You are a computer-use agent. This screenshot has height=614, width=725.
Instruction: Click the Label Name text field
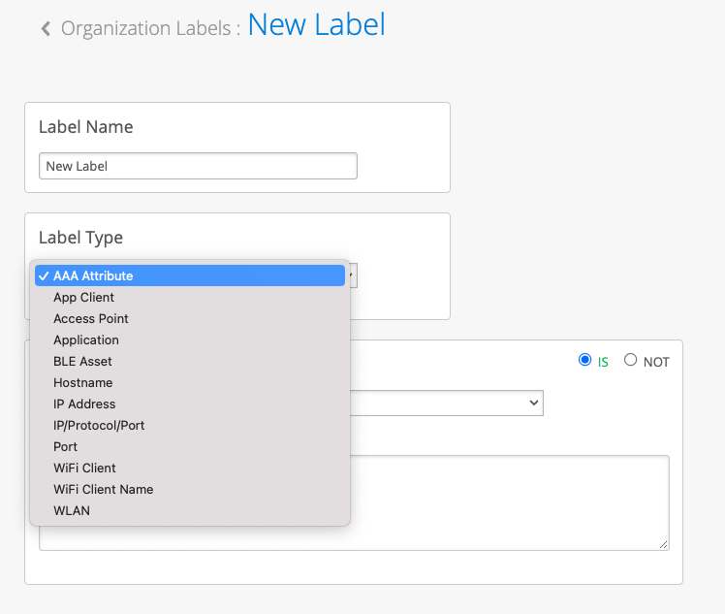(198, 166)
